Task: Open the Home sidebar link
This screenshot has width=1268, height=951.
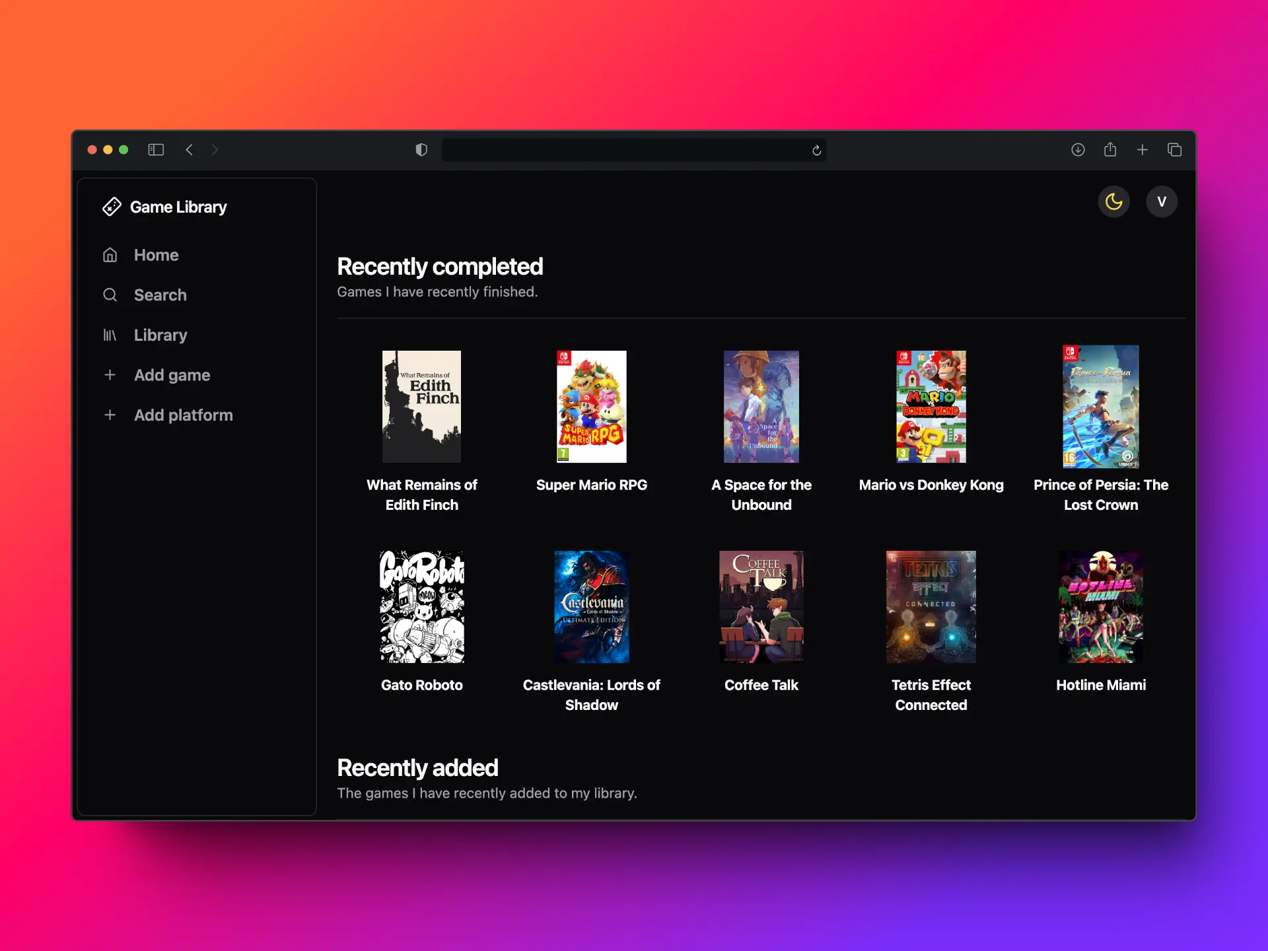Action: pos(157,255)
